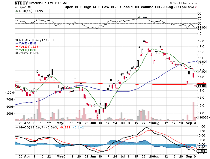
Task: Click the blue -0.142 MACD histogram value
Action: pos(79,127)
